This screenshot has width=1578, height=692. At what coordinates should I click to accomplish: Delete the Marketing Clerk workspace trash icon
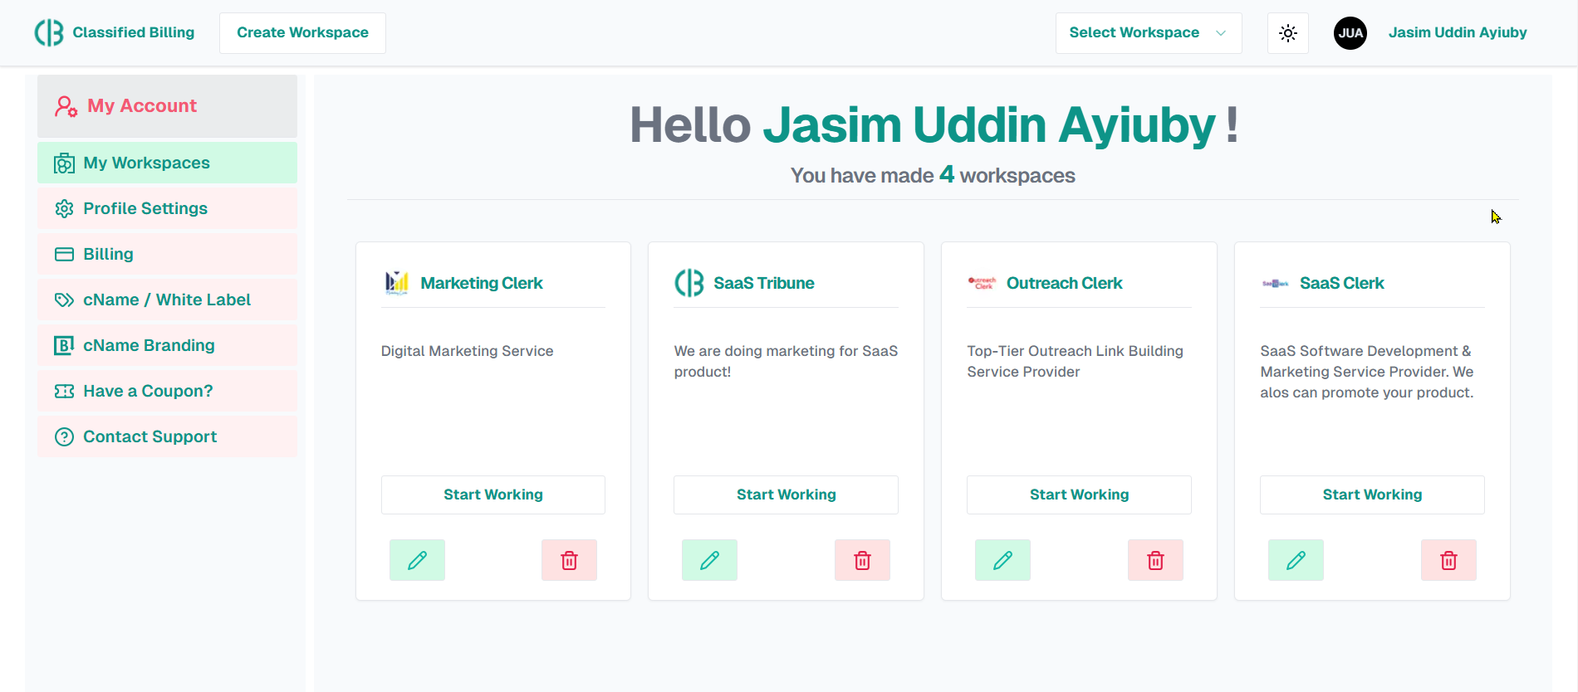click(569, 560)
